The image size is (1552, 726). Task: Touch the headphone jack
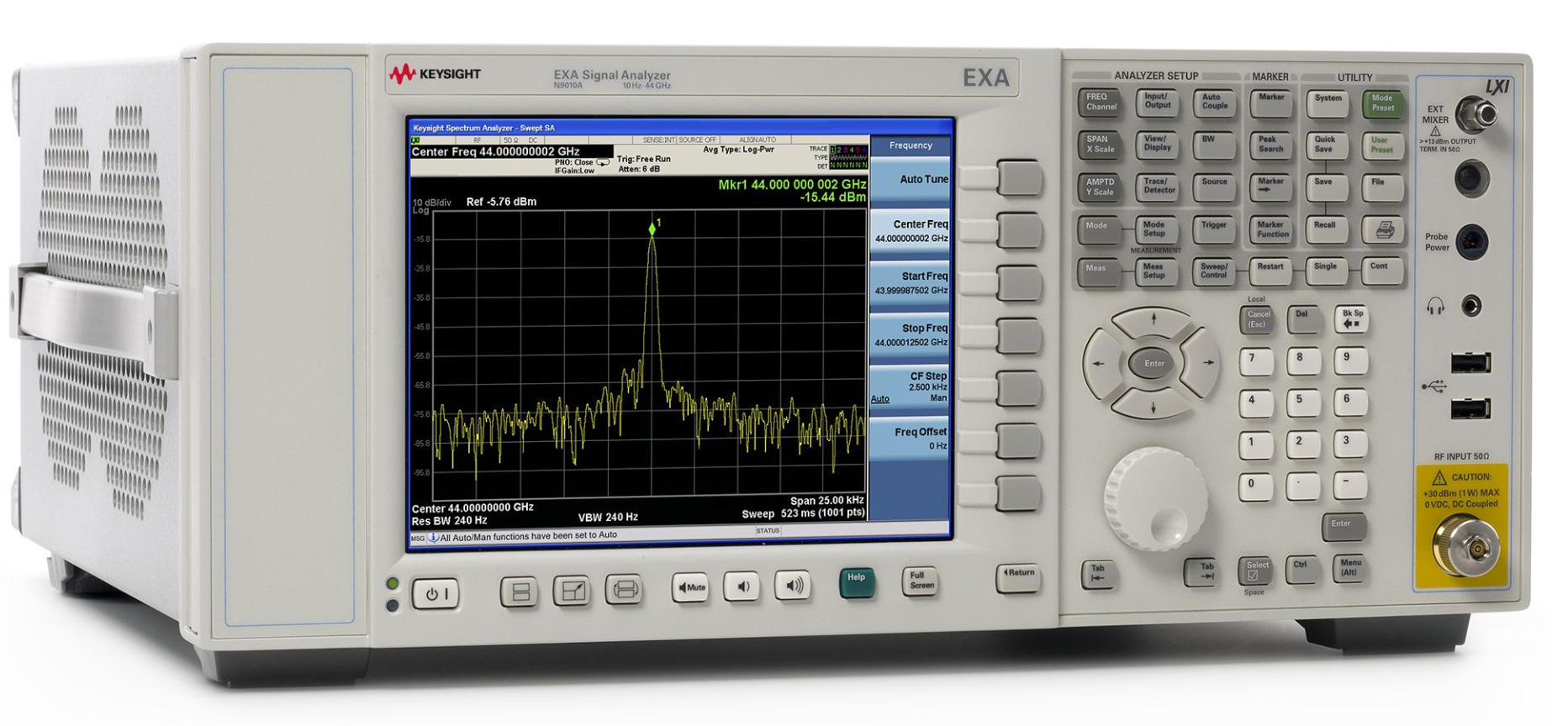pos(1470,306)
